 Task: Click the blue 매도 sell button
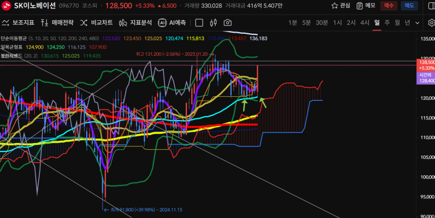tap(409, 6)
